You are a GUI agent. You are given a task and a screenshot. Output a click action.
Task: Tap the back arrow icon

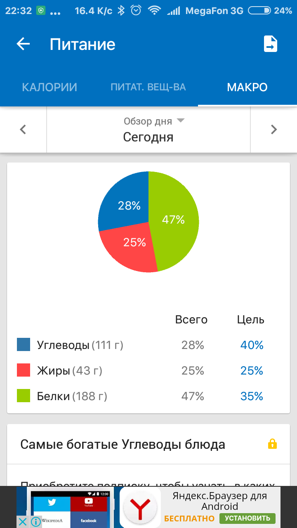pyautogui.click(x=23, y=44)
